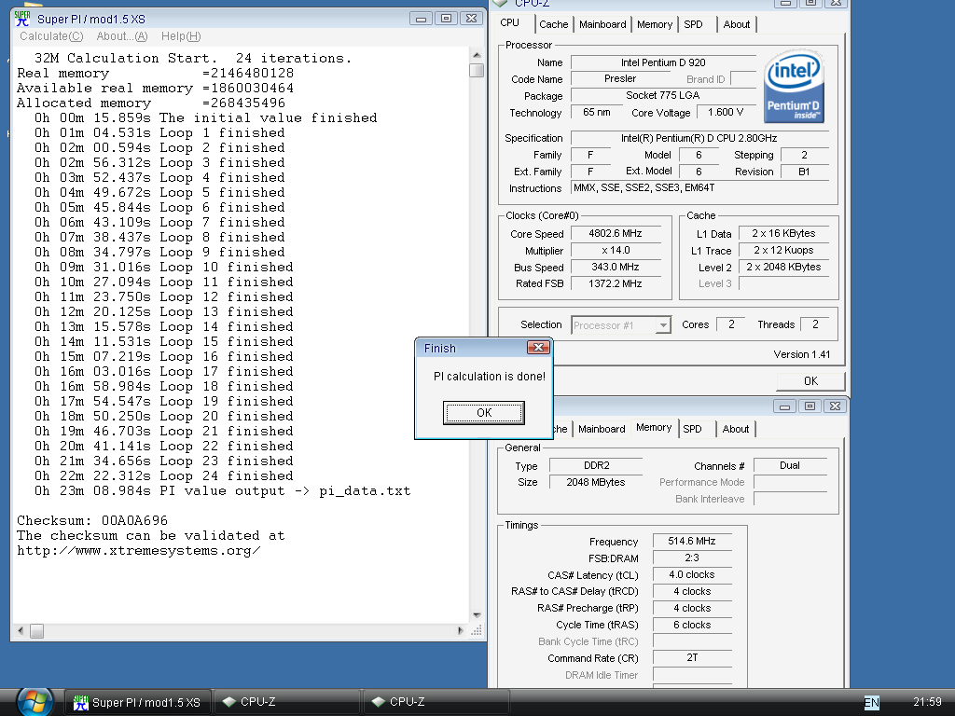The width and height of the screenshot is (955, 716).
Task: Click the Core Speed 4802.6 MHz field
Action: (616, 234)
